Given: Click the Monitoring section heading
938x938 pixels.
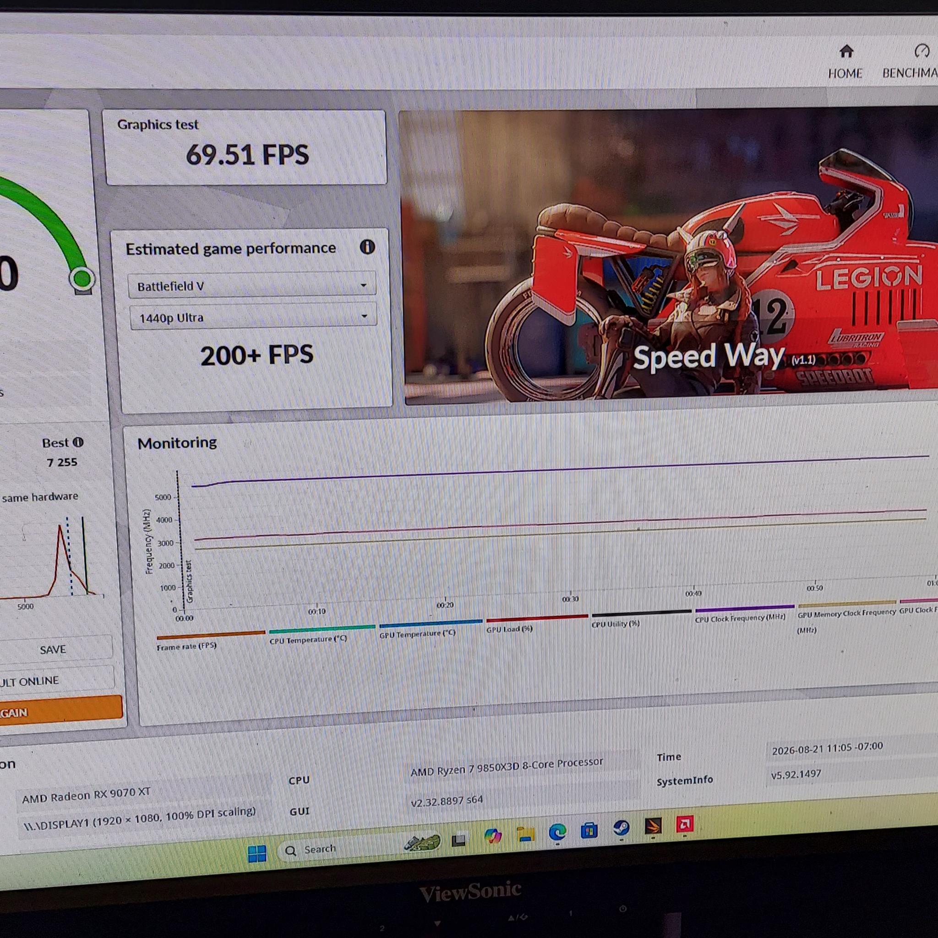Looking at the screenshot, I should [x=177, y=442].
